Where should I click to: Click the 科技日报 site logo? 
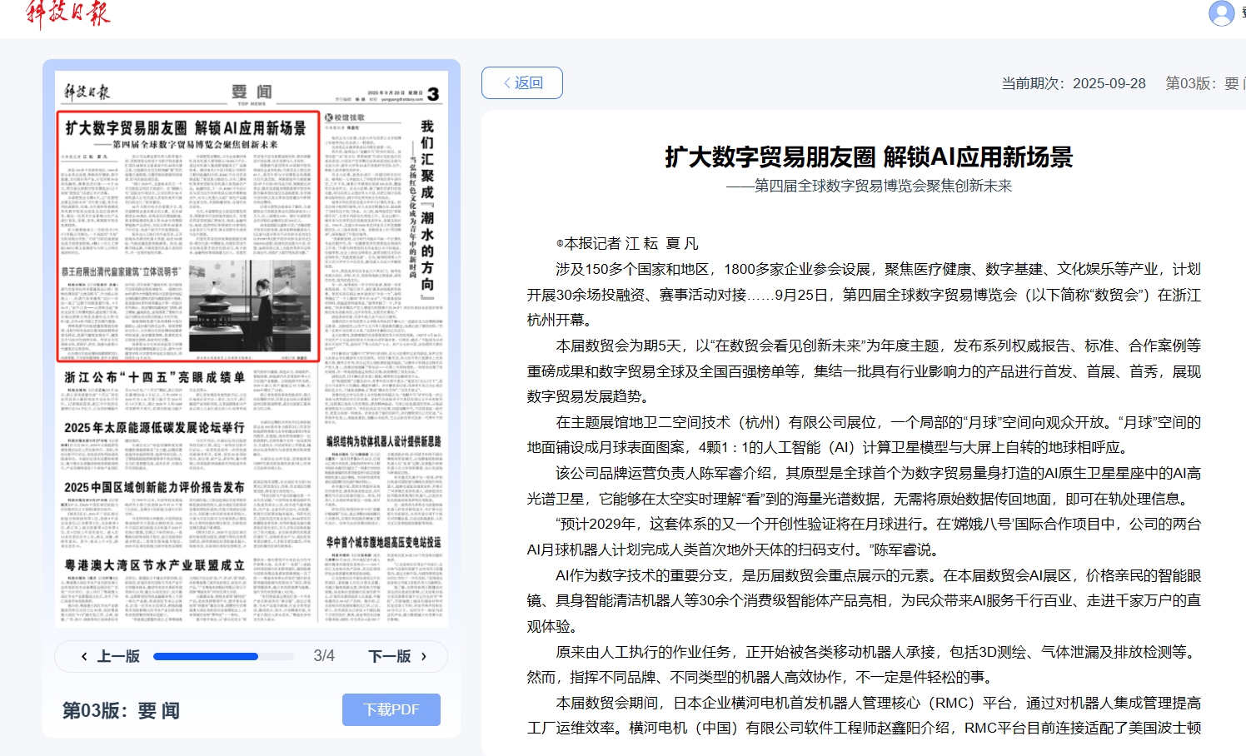[67, 13]
